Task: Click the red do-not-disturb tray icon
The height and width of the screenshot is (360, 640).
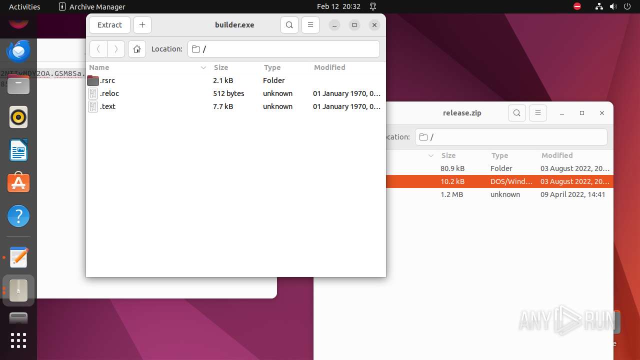Action: tap(577, 6)
